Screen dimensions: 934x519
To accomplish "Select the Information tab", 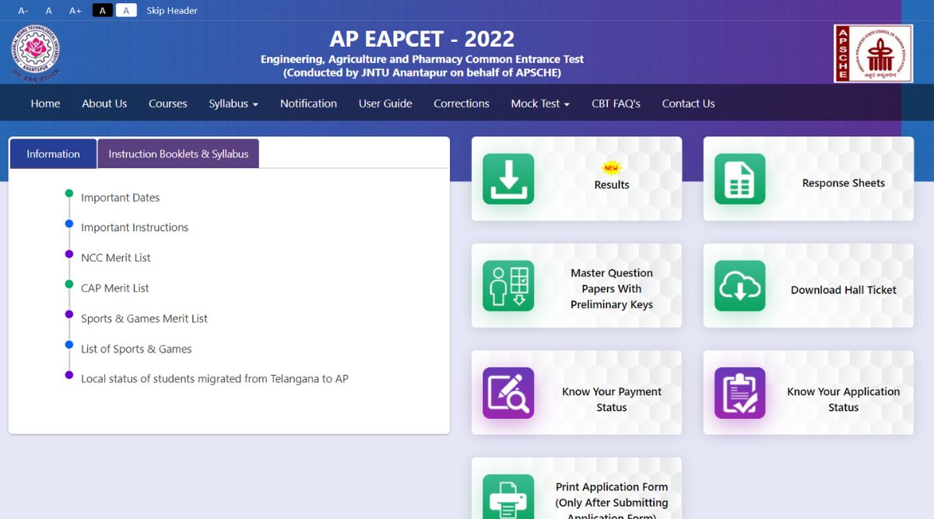I will coord(53,154).
